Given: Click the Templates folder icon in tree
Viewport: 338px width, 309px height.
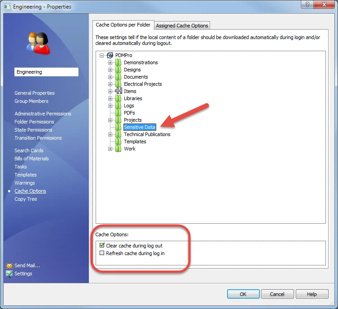Looking at the screenshot, I should point(118,141).
